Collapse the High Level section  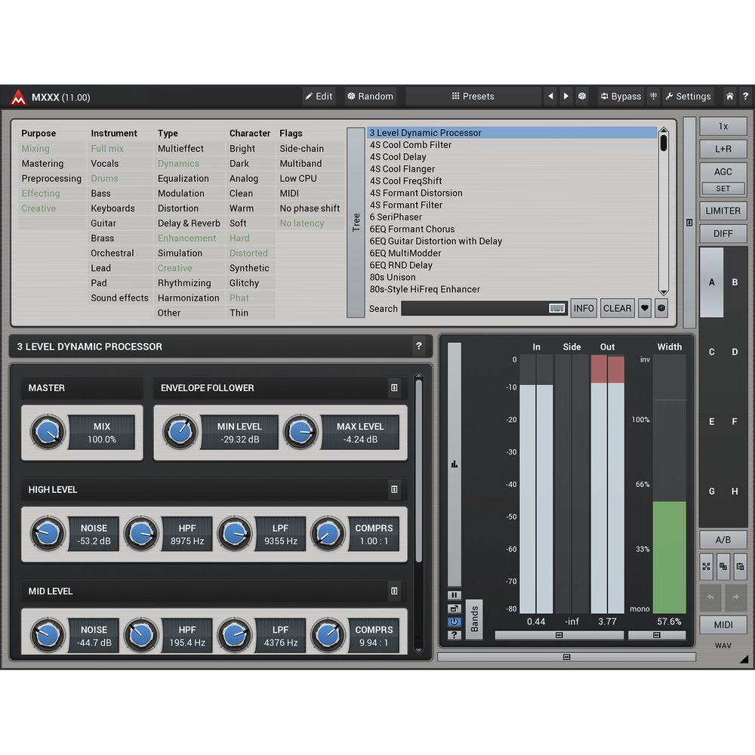point(394,490)
